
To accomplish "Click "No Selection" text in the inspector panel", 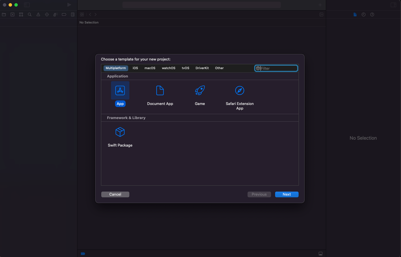I will (x=363, y=138).
